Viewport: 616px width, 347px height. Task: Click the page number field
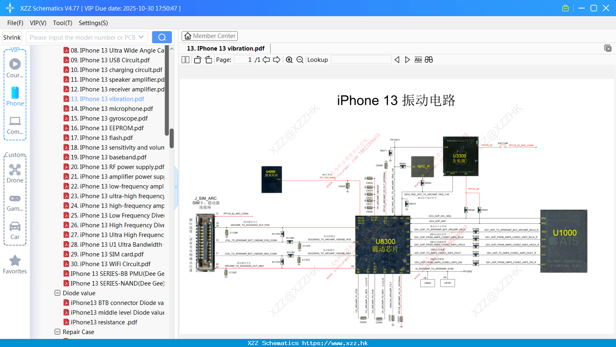click(244, 60)
